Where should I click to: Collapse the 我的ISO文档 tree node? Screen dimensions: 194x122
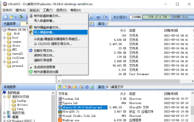5,97
